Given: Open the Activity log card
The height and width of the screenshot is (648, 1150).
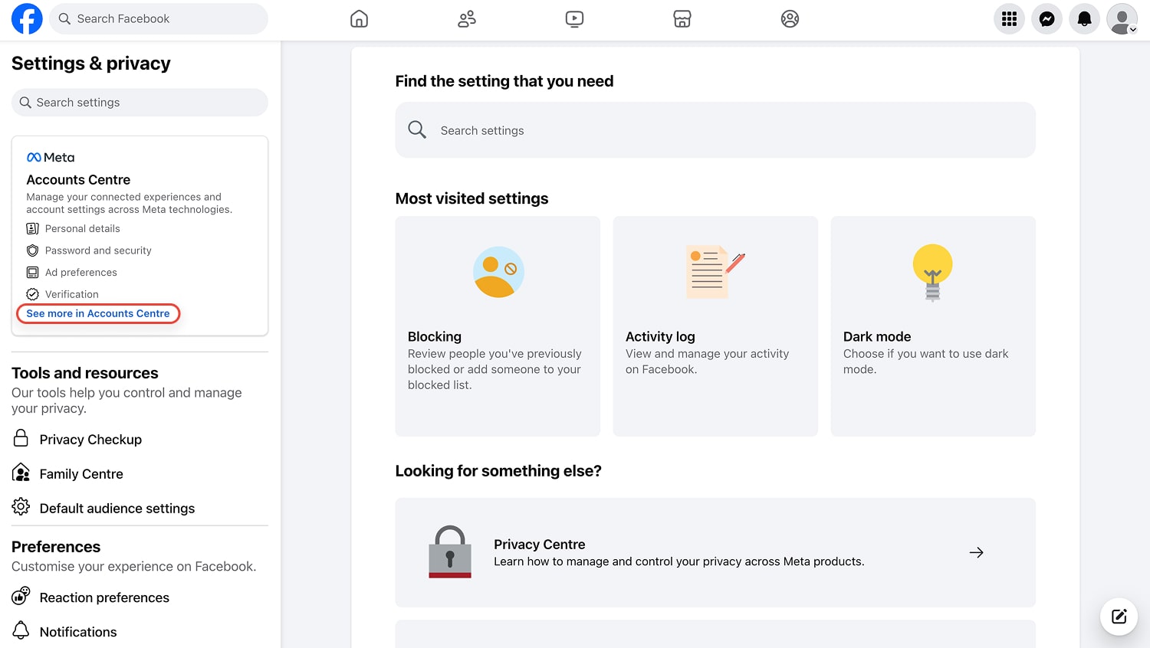Looking at the screenshot, I should (x=715, y=326).
